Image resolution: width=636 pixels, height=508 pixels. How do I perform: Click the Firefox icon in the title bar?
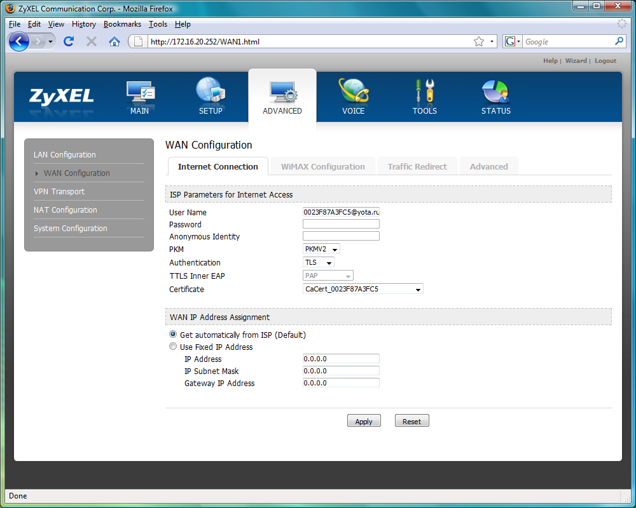(10, 8)
